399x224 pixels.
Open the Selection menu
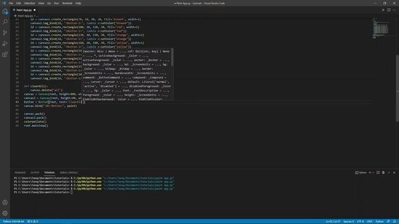pos(29,3)
